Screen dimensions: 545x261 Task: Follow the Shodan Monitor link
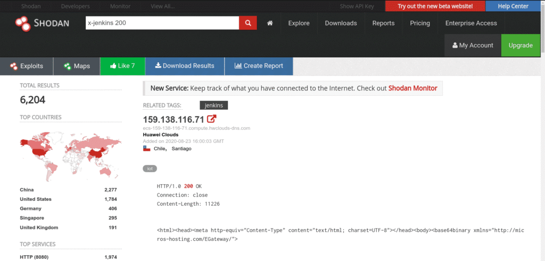(412, 88)
